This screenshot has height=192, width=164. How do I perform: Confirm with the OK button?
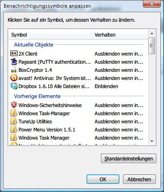click(x=103, y=179)
